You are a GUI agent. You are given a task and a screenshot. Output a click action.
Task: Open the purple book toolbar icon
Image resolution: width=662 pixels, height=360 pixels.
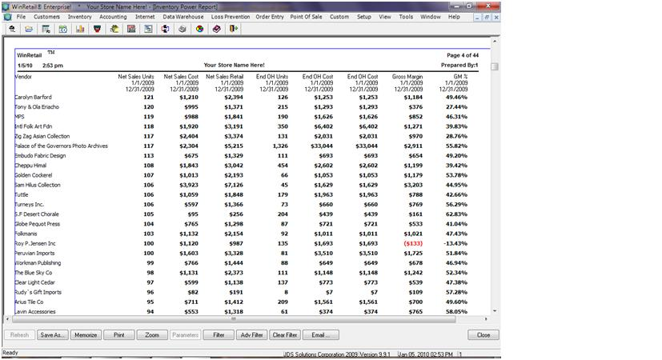coord(216,29)
